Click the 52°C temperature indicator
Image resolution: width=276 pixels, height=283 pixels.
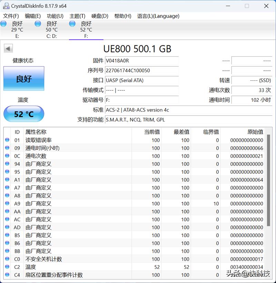pos(23,114)
